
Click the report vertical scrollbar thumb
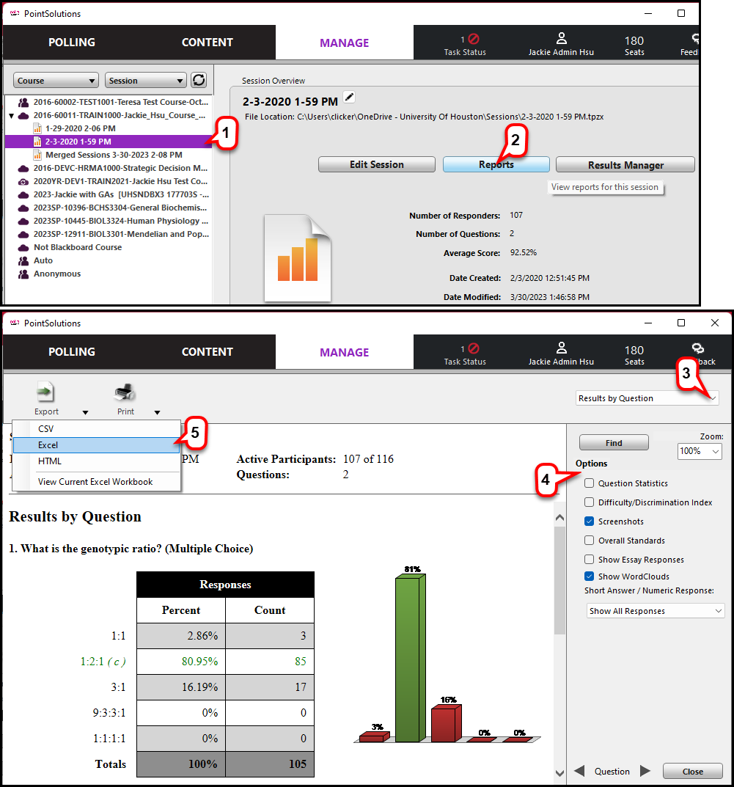tap(560, 579)
